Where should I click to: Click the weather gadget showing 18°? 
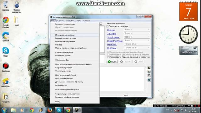(x=188, y=51)
